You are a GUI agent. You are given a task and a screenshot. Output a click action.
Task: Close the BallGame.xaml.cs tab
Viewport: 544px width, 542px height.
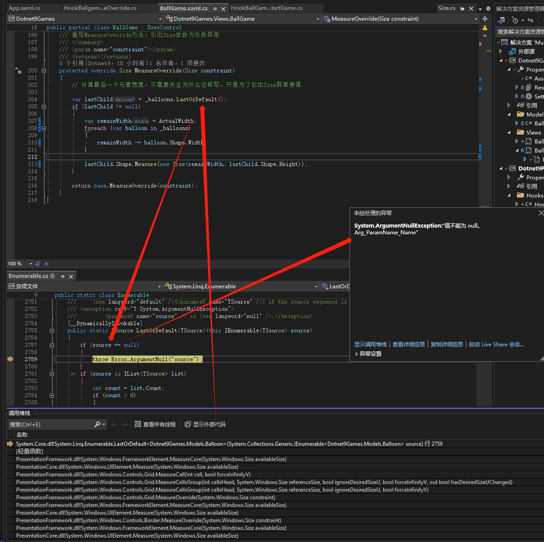click(223, 9)
